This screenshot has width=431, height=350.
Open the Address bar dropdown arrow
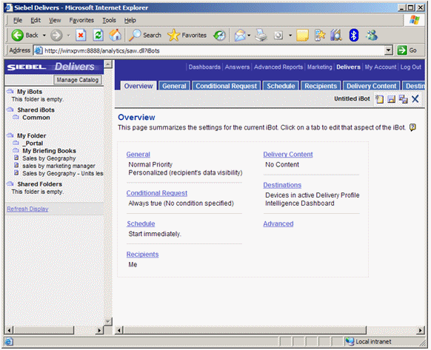pyautogui.click(x=388, y=50)
